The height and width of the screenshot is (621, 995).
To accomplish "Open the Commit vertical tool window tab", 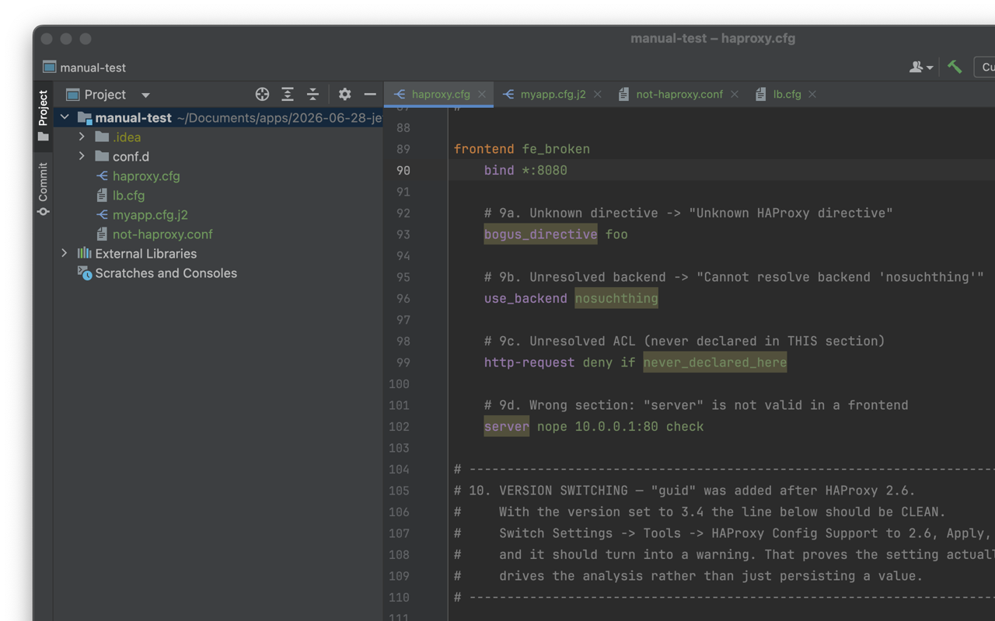I will pos(43,189).
